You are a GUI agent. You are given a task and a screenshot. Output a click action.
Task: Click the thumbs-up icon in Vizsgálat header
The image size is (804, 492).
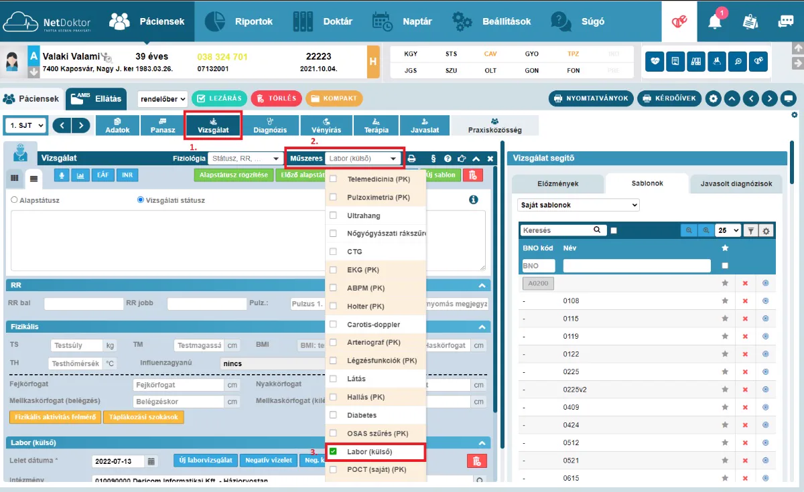pyautogui.click(x=462, y=159)
